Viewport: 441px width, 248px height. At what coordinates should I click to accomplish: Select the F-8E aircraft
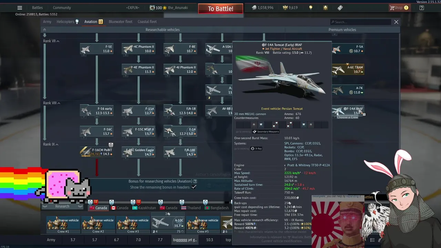pos(180,49)
